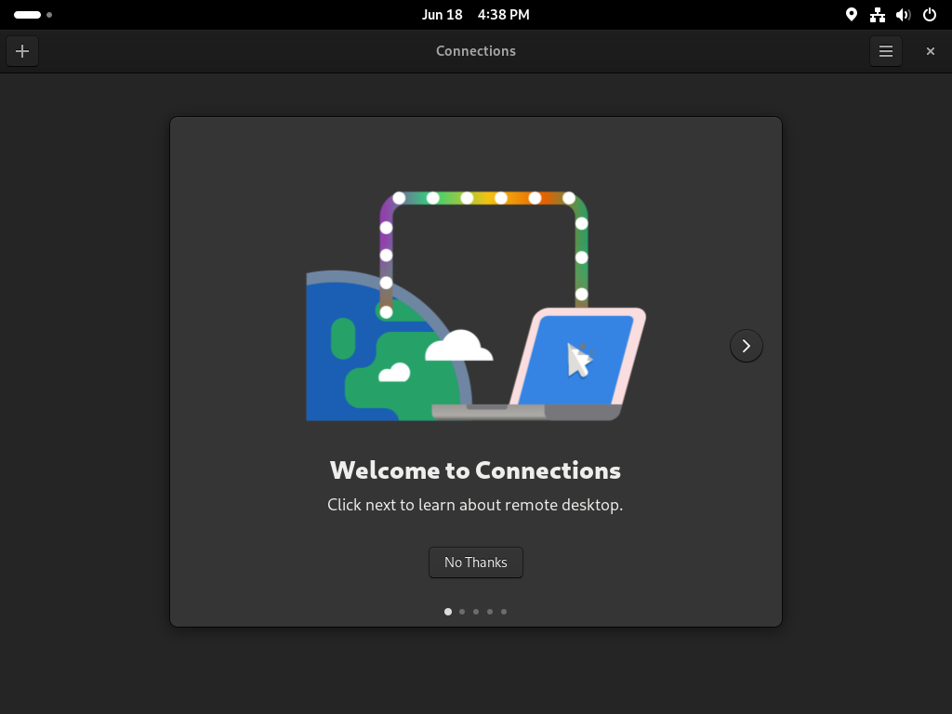Open Activities overview pill in top bar
This screenshot has width=952, height=714.
pyautogui.click(x=33, y=15)
